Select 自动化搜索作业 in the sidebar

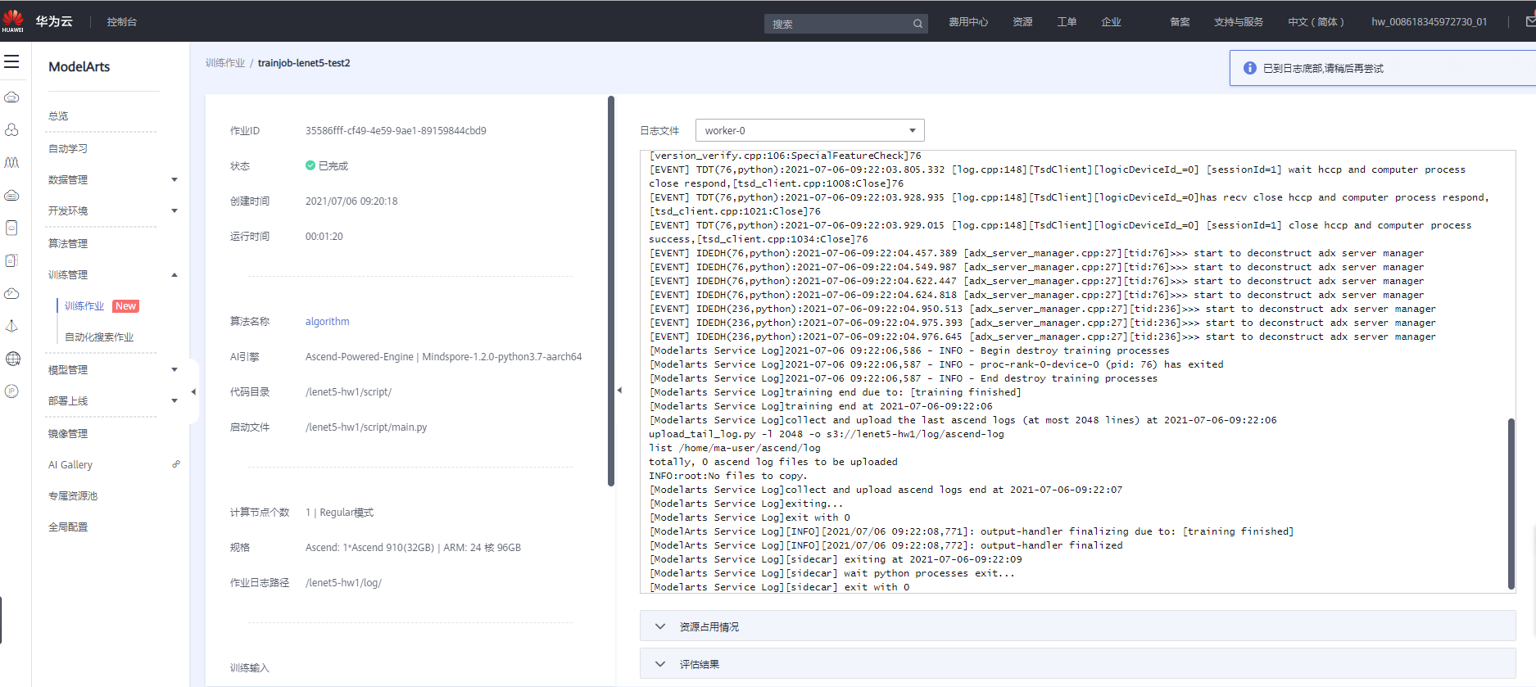99,337
